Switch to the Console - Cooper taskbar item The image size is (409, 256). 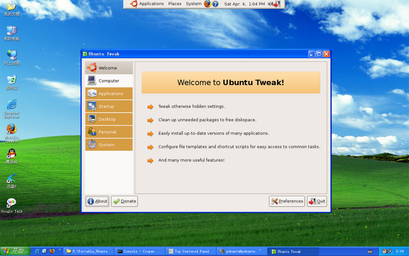coord(140,251)
